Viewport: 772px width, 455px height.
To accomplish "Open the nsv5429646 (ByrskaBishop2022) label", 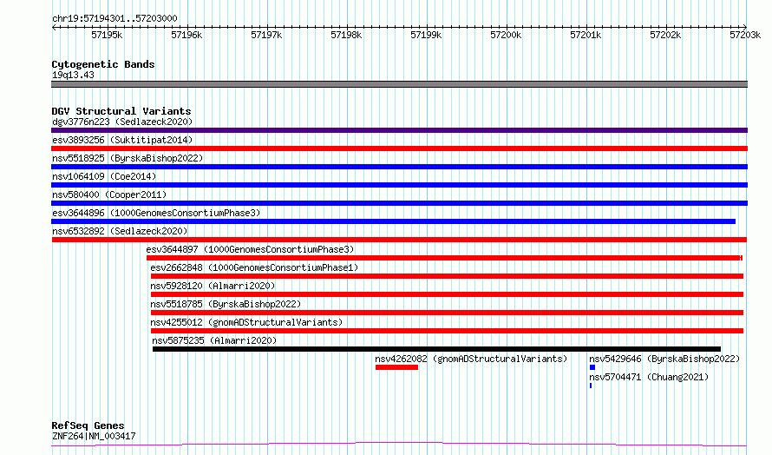I will click(x=664, y=359).
